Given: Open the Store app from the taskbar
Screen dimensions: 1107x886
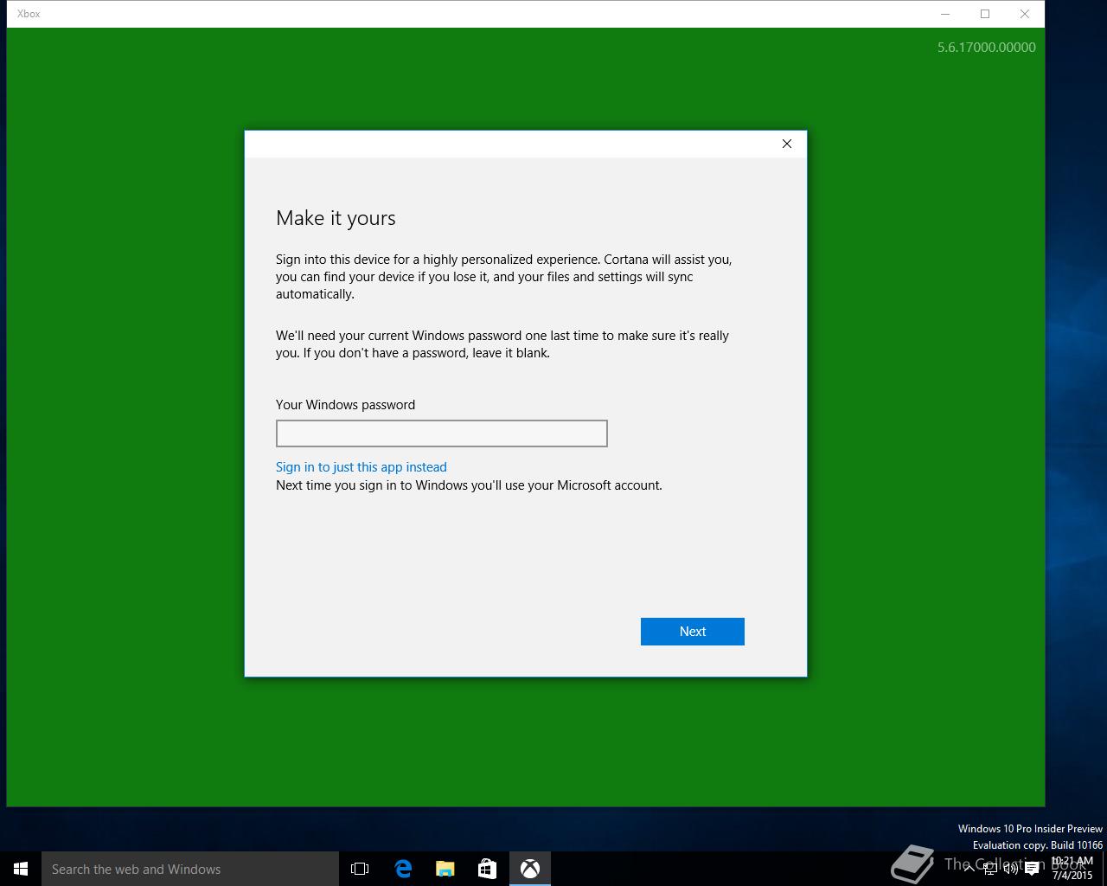Looking at the screenshot, I should (488, 869).
